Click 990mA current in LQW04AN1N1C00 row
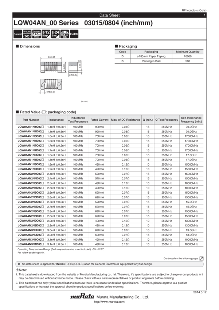The image size is (219, 310). 99,127
